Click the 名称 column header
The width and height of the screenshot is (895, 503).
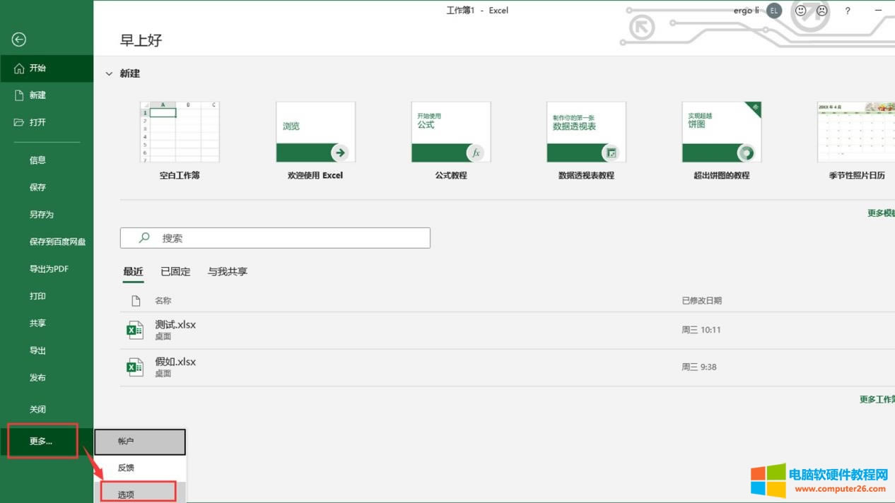pyautogui.click(x=163, y=301)
